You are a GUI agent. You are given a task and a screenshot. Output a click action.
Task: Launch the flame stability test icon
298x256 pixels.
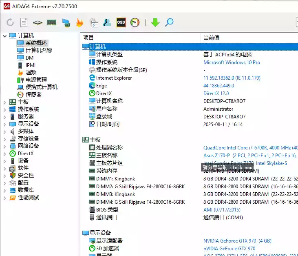(x=79, y=22)
